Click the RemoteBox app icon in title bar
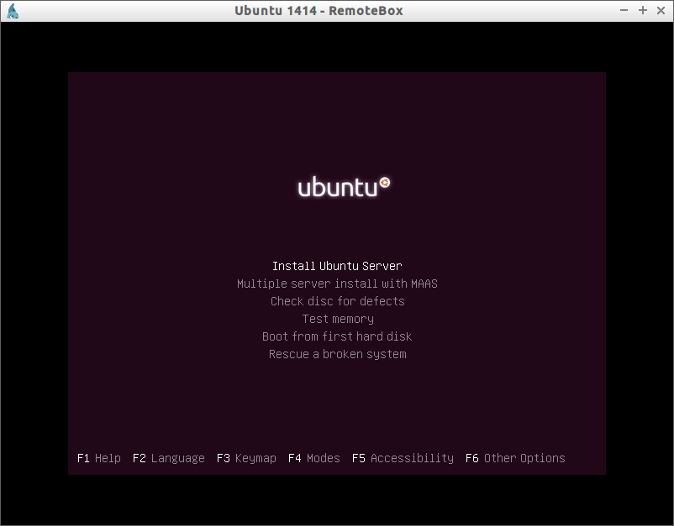 (13, 11)
